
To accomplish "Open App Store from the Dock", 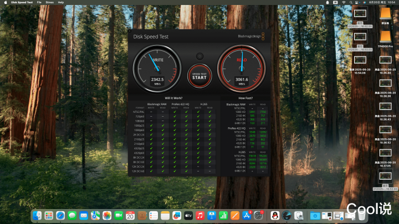I will [x=247, y=216].
